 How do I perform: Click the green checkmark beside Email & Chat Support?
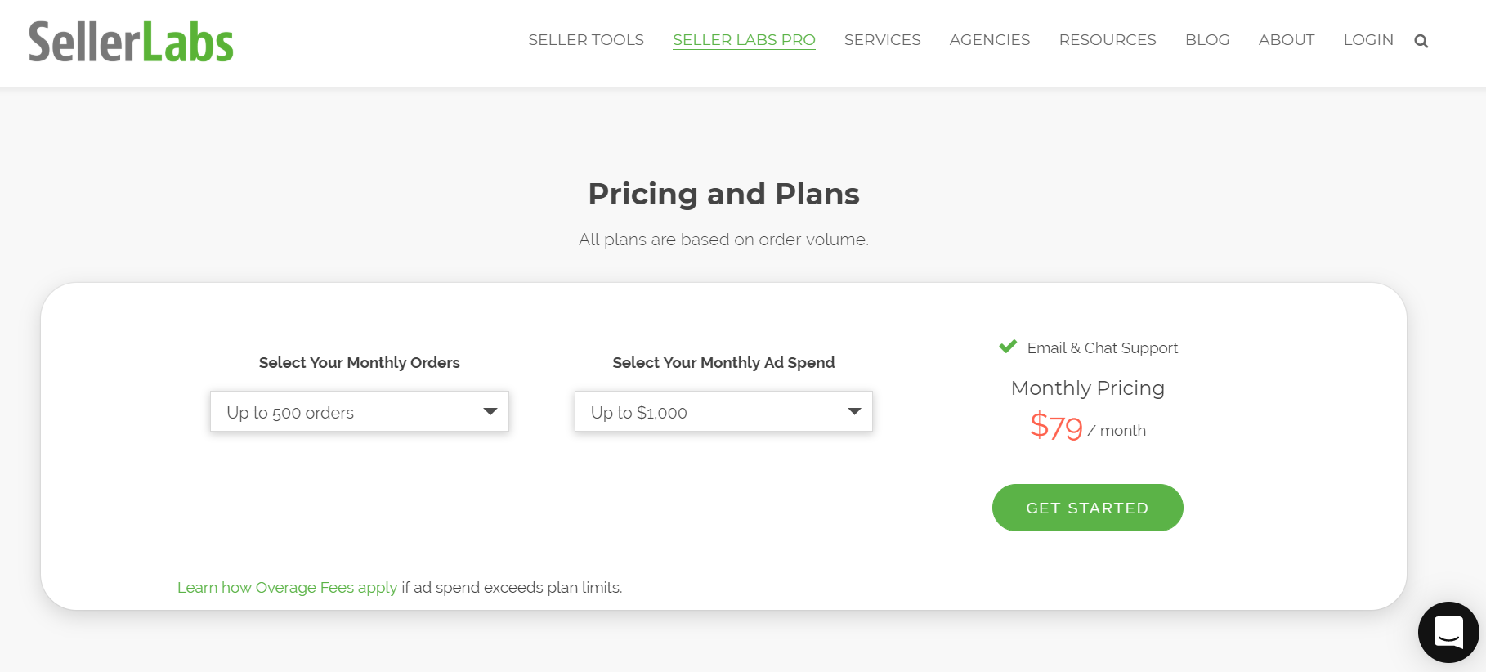coord(1006,346)
